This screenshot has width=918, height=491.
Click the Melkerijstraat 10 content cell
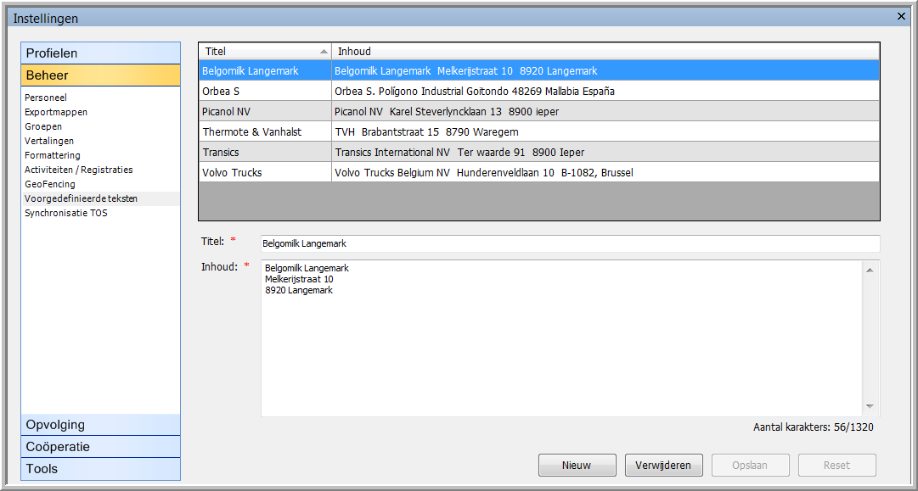point(605,70)
